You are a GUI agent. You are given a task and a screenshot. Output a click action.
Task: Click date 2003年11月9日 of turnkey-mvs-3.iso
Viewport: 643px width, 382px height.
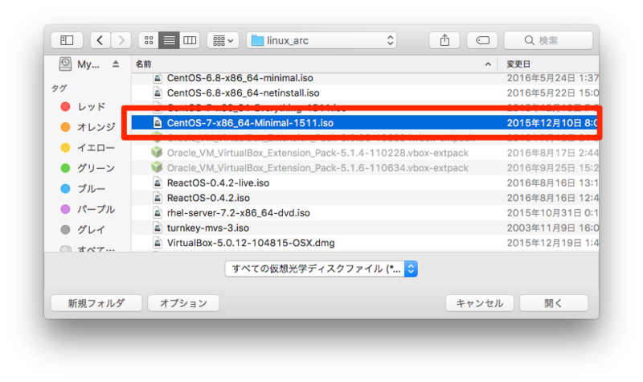coord(552,228)
